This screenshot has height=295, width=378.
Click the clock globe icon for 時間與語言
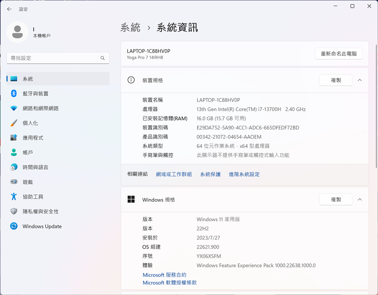click(x=14, y=167)
